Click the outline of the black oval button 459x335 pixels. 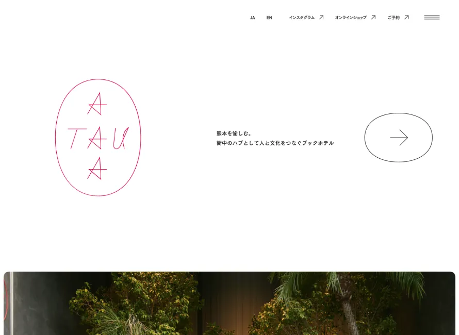tap(365, 138)
